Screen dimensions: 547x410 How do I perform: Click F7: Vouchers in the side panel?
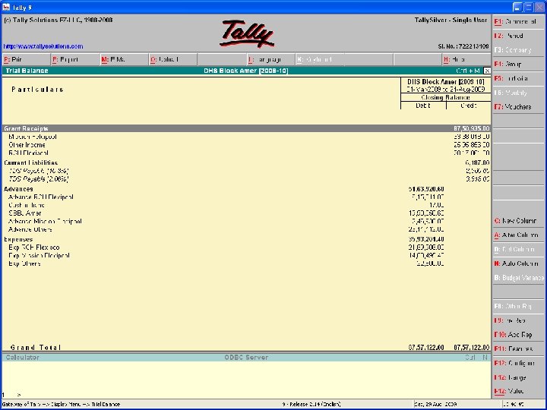tap(519, 107)
